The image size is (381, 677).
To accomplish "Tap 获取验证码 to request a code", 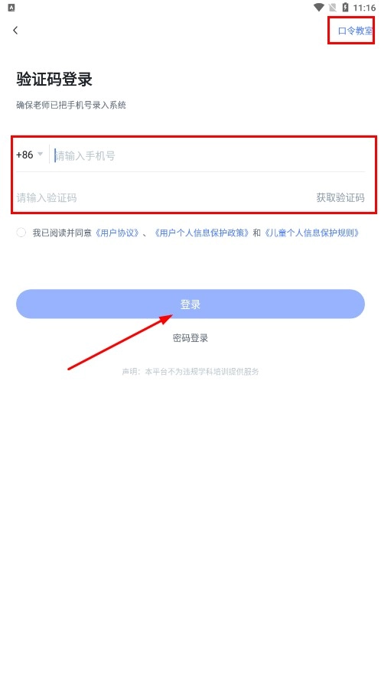I will [x=340, y=198].
